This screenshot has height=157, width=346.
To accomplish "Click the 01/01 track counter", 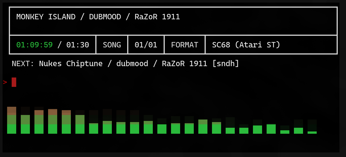I will [146, 45].
